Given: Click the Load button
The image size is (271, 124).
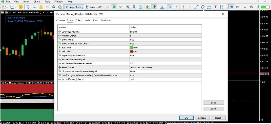Looking at the screenshot, I should tap(214, 103).
